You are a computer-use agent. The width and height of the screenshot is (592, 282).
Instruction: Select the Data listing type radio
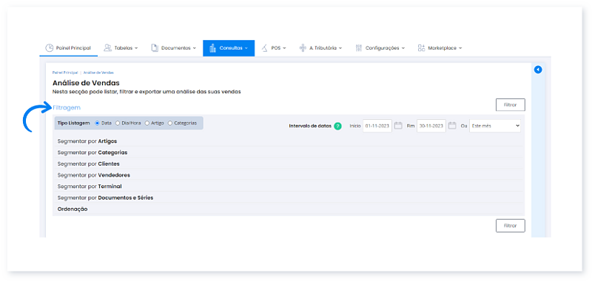click(x=97, y=123)
